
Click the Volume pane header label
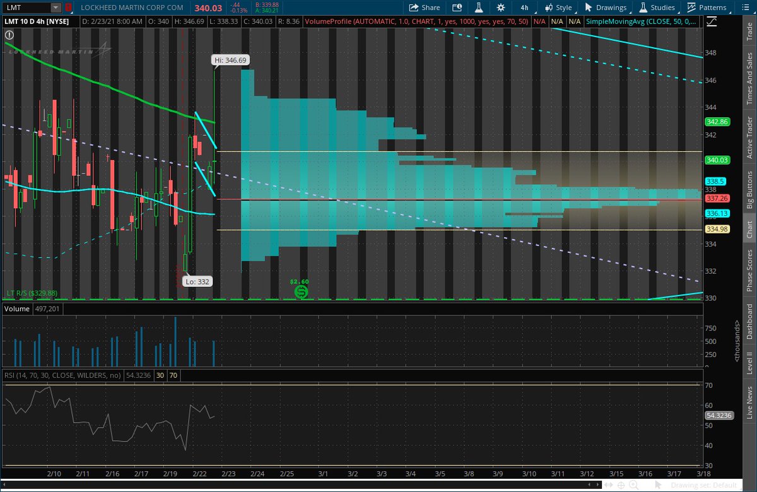click(16, 309)
